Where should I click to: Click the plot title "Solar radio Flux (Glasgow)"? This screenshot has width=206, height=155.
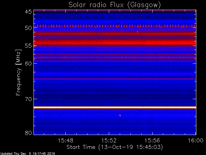(x=115, y=5)
